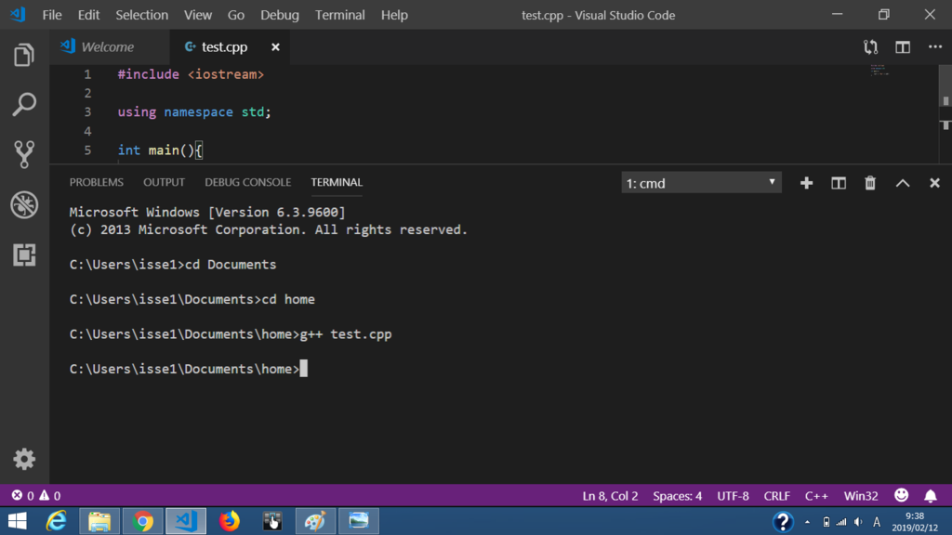Change indentation via Spaces: 4
Screen dimensions: 952x535
coord(678,496)
